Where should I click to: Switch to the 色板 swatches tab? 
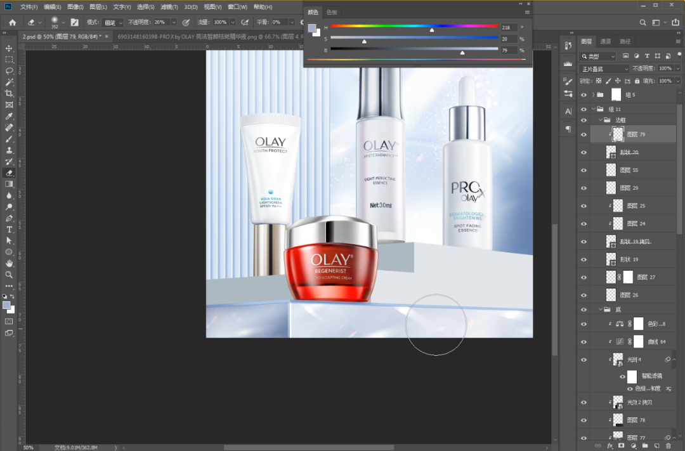332,12
